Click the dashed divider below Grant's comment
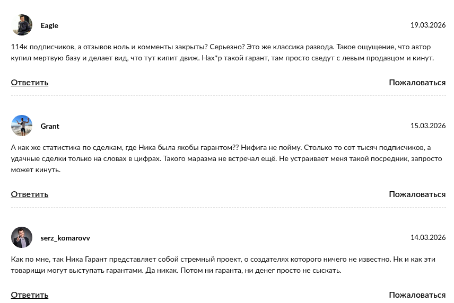This screenshot has height=303, width=454. [x=228, y=208]
